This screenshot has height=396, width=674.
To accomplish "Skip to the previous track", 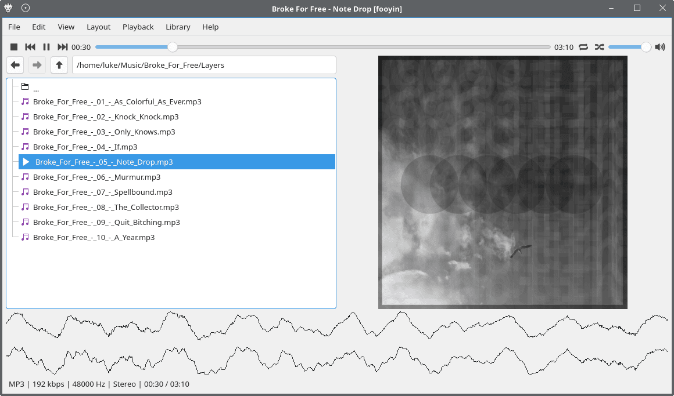I will 30,47.
